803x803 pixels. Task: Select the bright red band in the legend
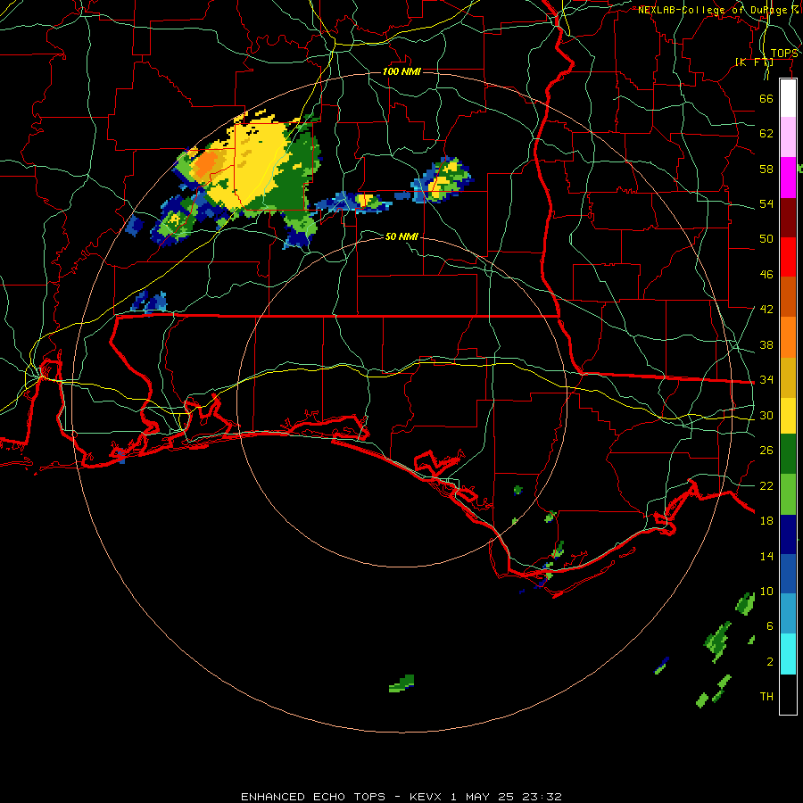(x=788, y=257)
